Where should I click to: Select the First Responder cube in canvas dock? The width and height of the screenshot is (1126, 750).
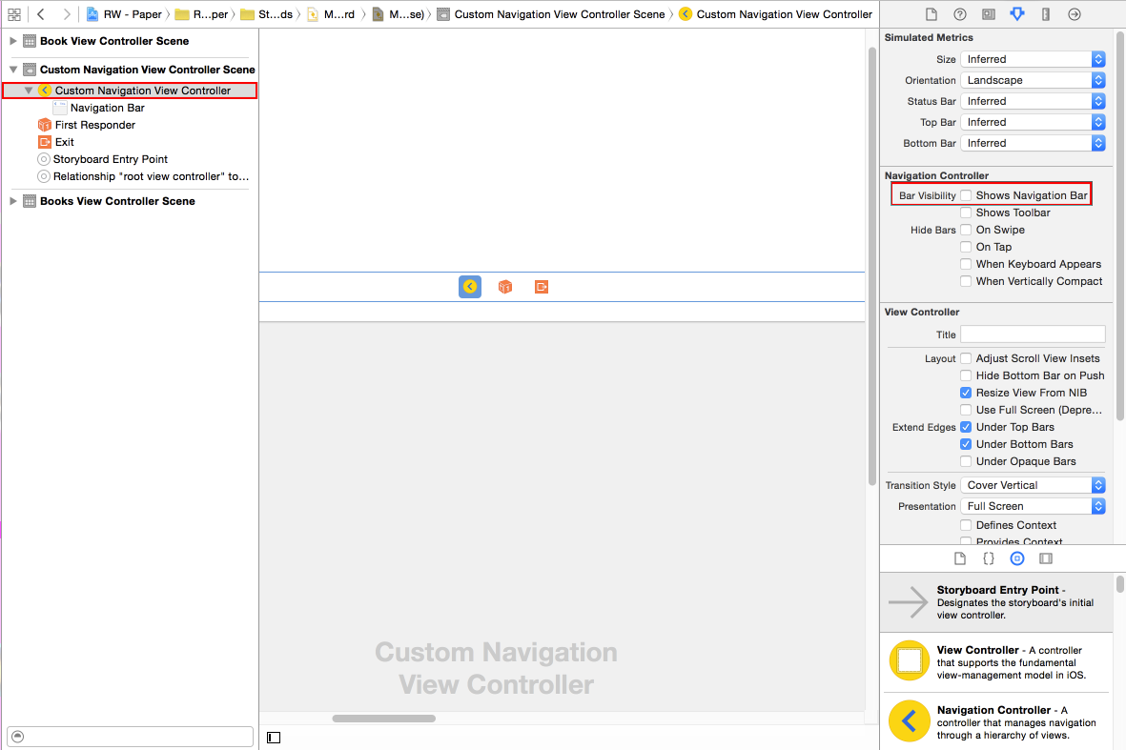(x=505, y=287)
